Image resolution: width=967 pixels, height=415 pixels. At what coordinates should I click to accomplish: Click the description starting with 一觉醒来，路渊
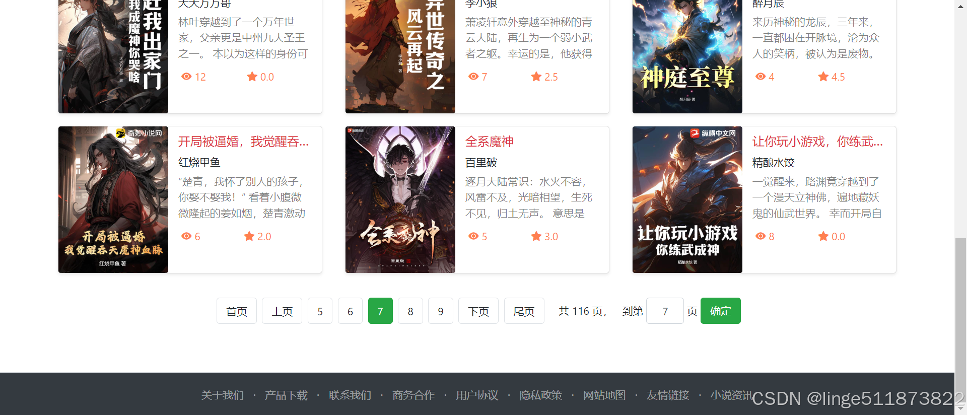click(x=817, y=197)
